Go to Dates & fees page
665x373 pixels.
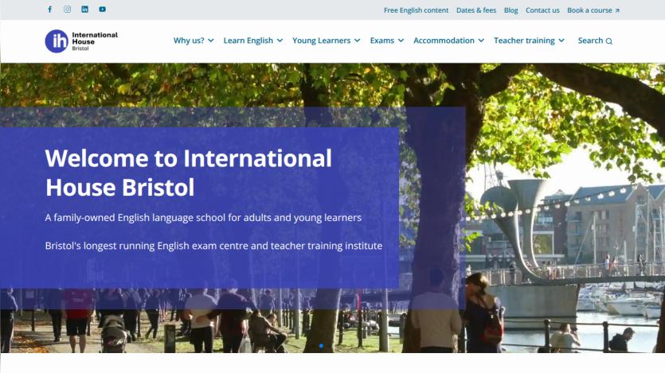(476, 10)
